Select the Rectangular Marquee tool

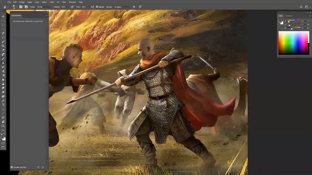(x=3, y=20)
